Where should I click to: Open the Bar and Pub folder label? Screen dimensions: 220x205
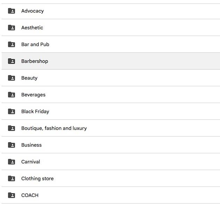[35, 44]
